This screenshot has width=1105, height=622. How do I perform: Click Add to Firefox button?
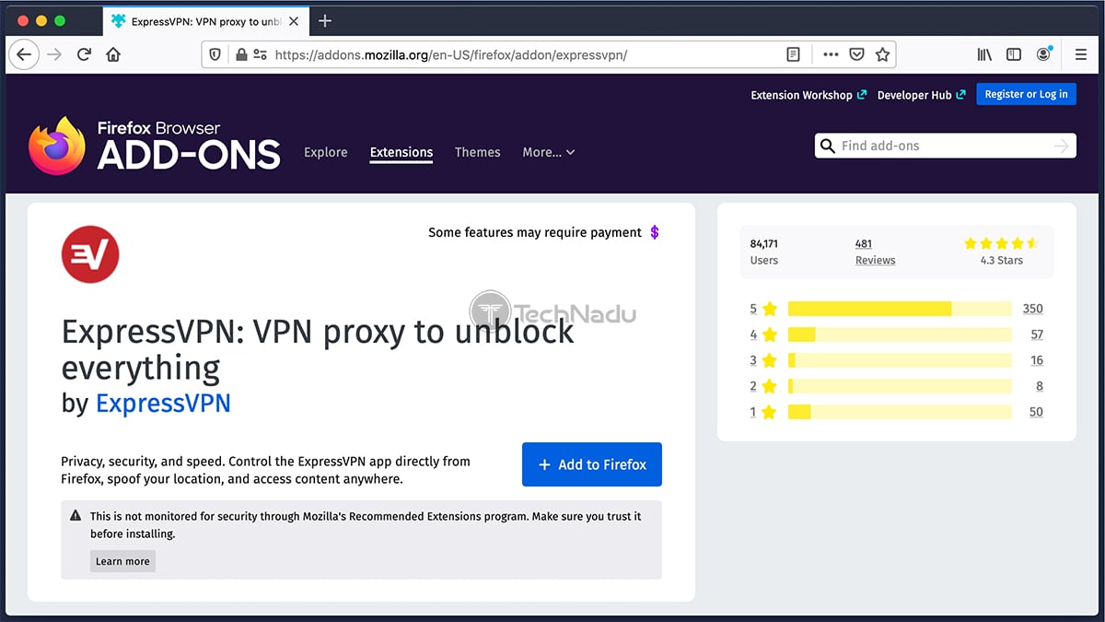592,464
